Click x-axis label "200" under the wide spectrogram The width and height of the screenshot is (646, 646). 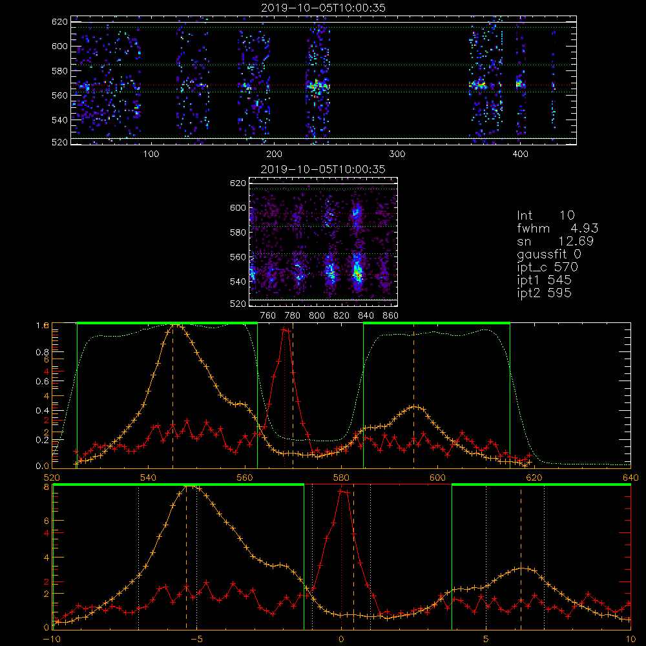point(274,154)
